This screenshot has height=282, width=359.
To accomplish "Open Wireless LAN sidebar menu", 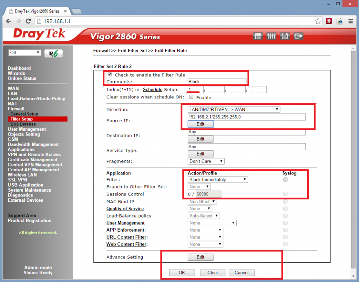I will (x=22, y=175).
